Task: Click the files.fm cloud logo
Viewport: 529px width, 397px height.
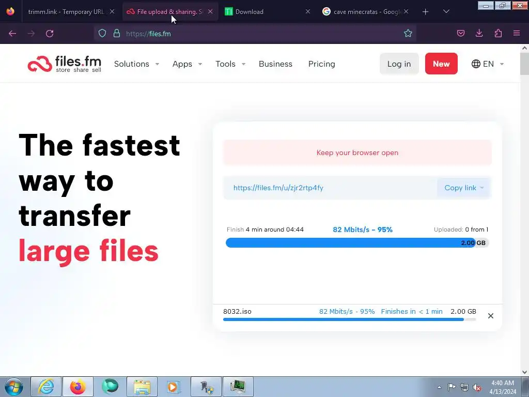Action: tap(65, 64)
